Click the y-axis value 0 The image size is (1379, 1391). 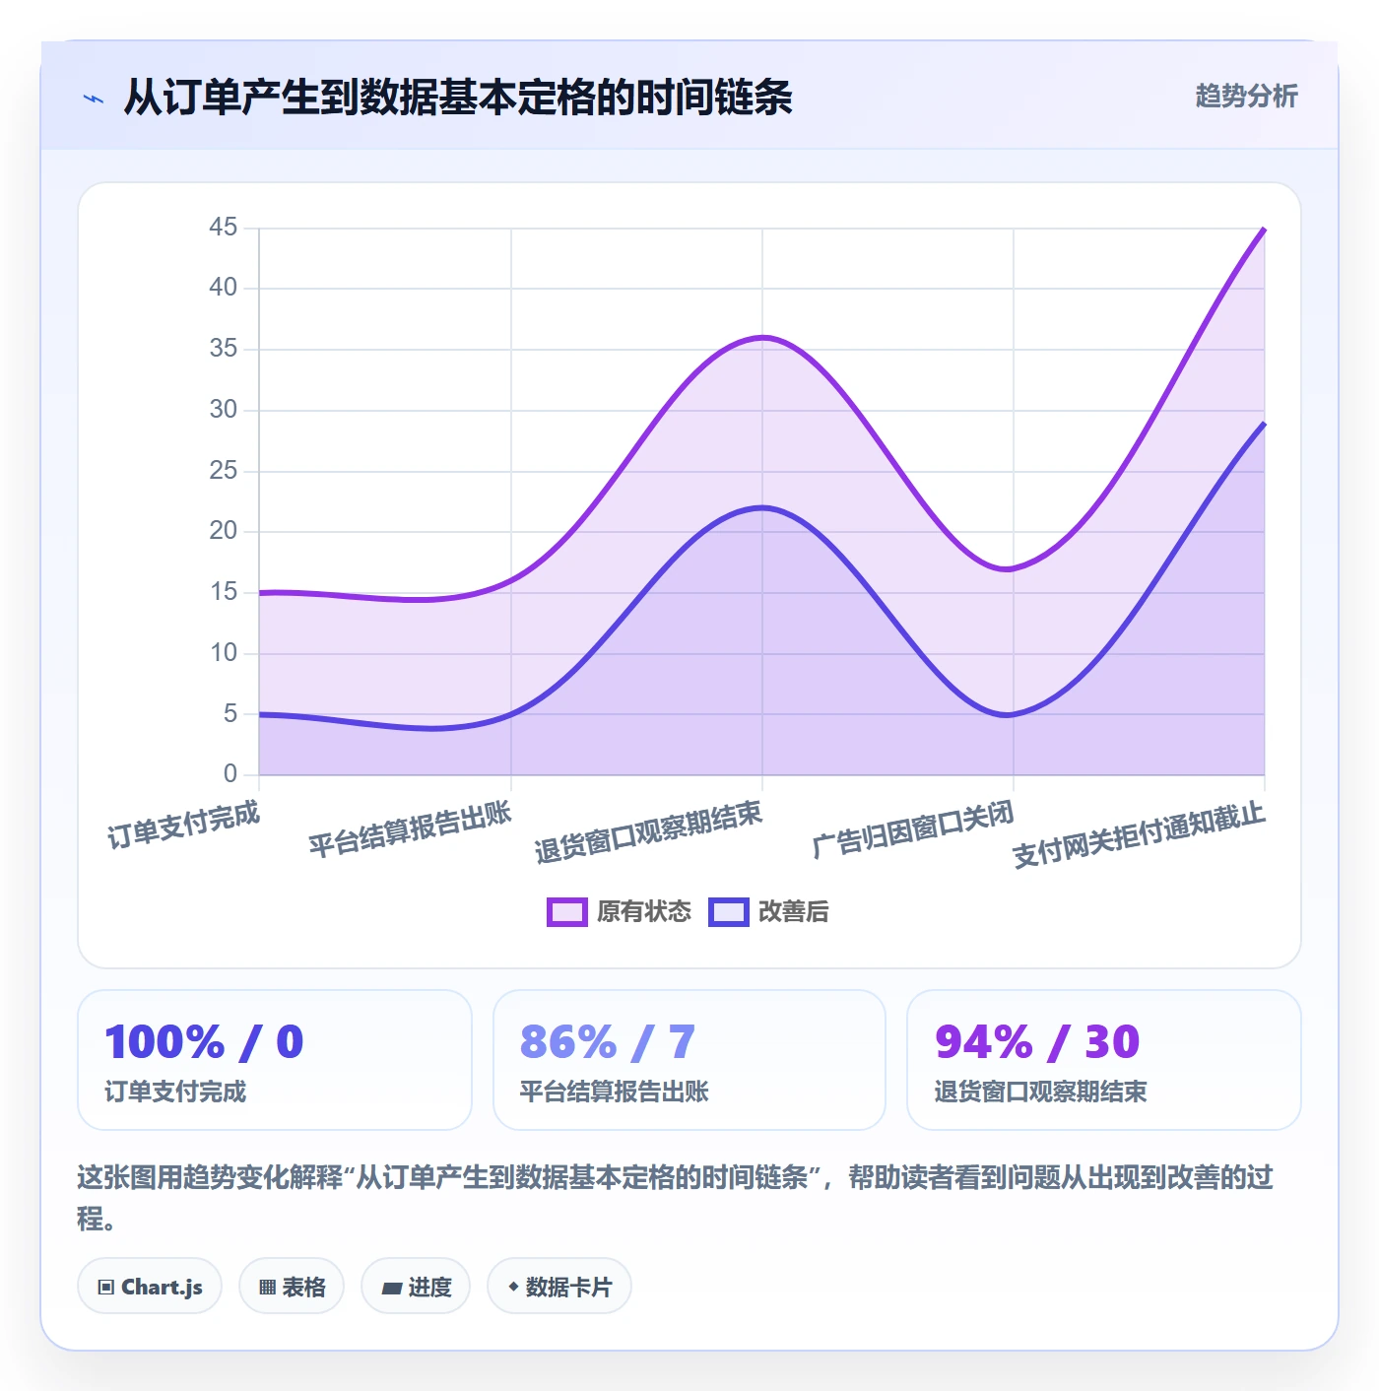click(x=230, y=774)
